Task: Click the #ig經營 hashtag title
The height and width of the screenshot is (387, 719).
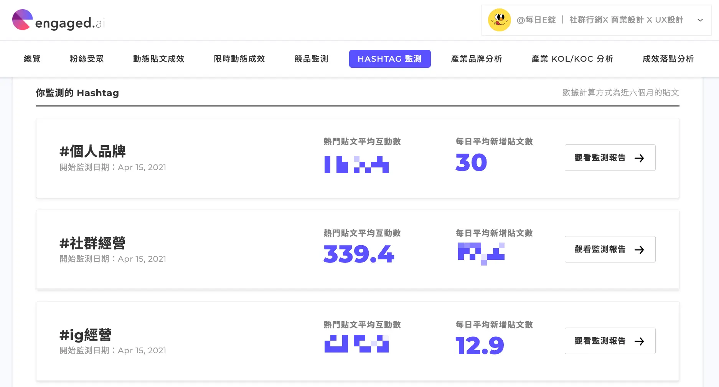Action: coord(86,335)
